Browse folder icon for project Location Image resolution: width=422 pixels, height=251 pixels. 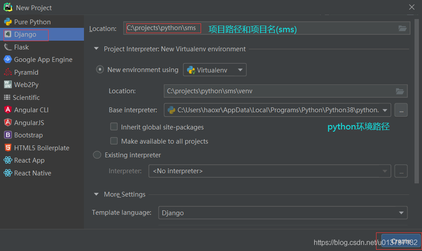tap(402, 28)
